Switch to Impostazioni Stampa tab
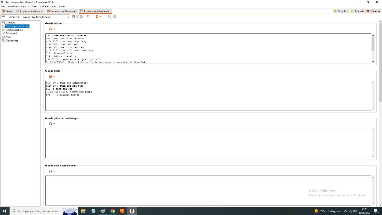 tap(29, 11)
